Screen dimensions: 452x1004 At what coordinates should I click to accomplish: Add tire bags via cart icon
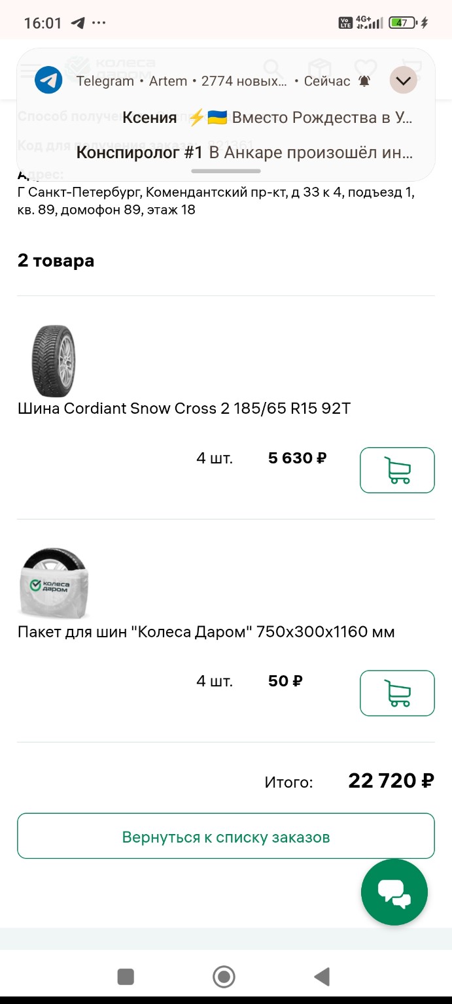pos(397,694)
